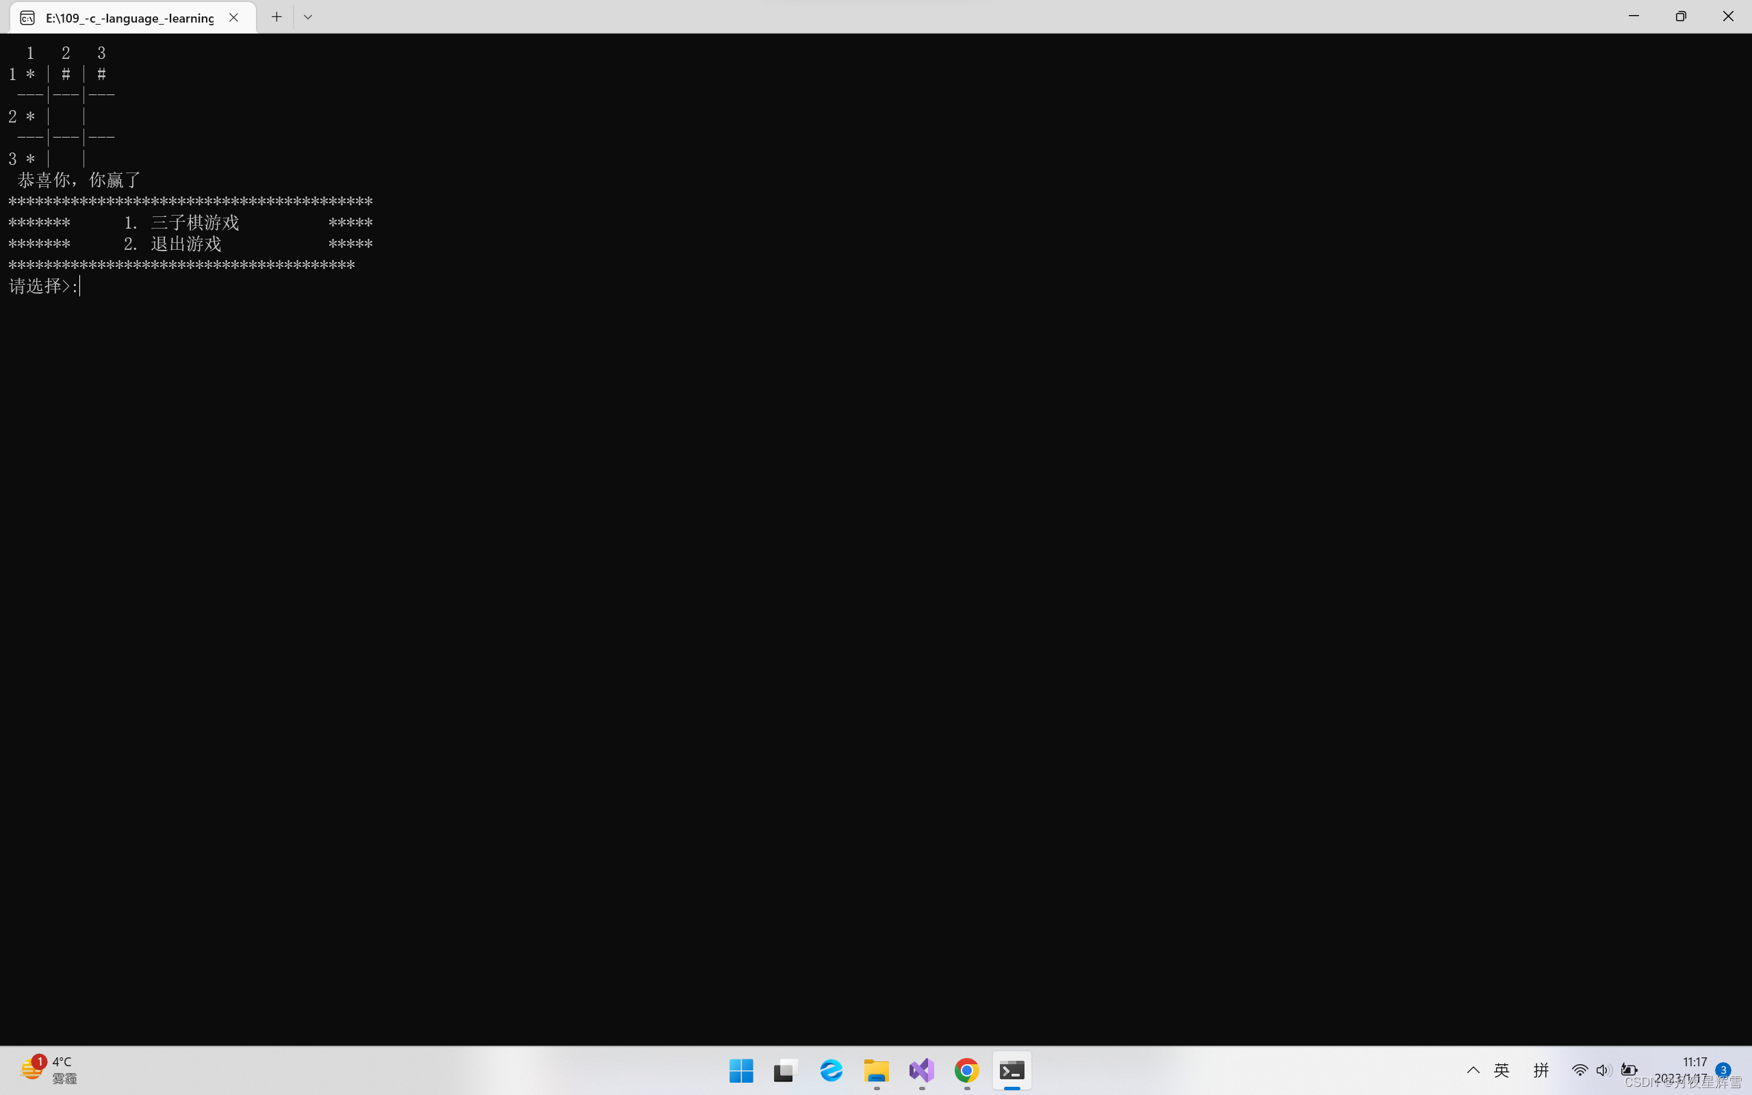
Task: Open the Windows Start menu
Action: [740, 1070]
